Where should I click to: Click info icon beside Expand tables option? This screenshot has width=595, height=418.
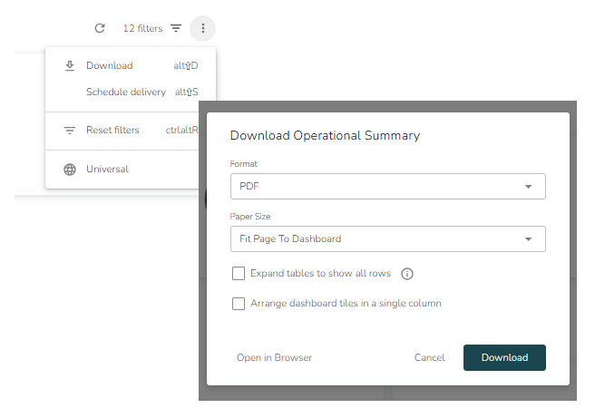[407, 274]
